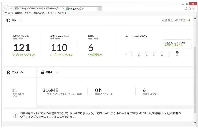Click the up arrow on page scrollbar
The width and height of the screenshot is (198, 128).
tap(195, 19)
